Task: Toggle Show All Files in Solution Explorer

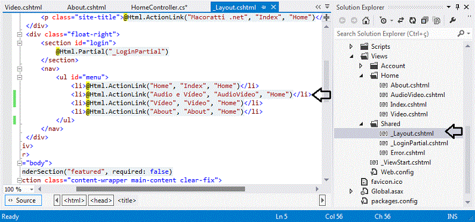Action: [x=437, y=20]
